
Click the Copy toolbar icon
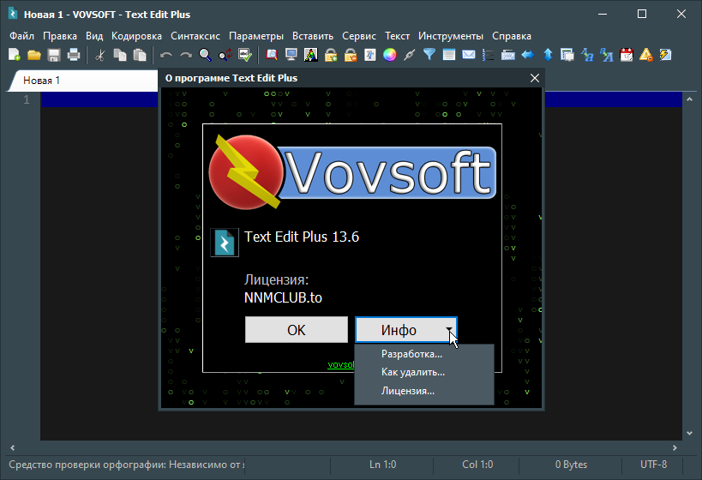click(119, 55)
